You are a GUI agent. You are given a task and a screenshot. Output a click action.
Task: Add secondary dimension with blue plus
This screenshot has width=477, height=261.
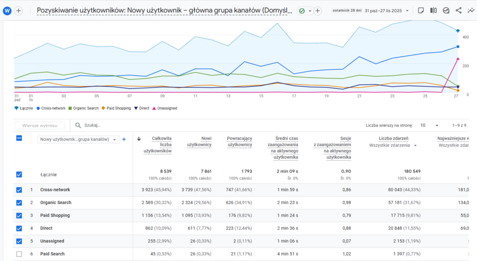tap(124, 139)
